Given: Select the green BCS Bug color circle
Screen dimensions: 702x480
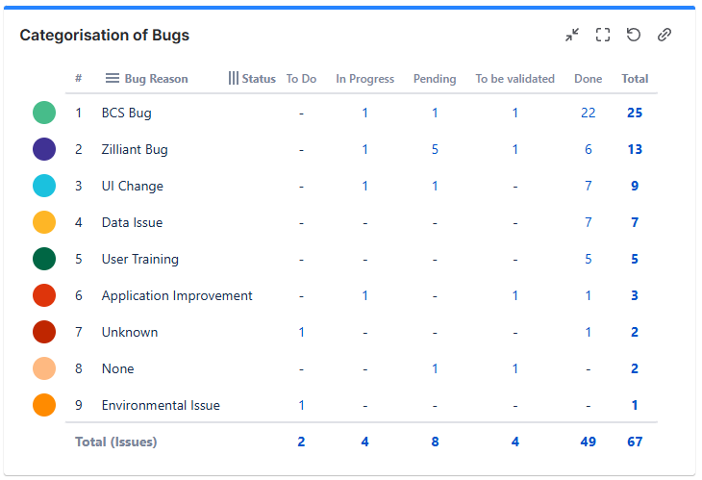Looking at the screenshot, I should pyautogui.click(x=44, y=113).
